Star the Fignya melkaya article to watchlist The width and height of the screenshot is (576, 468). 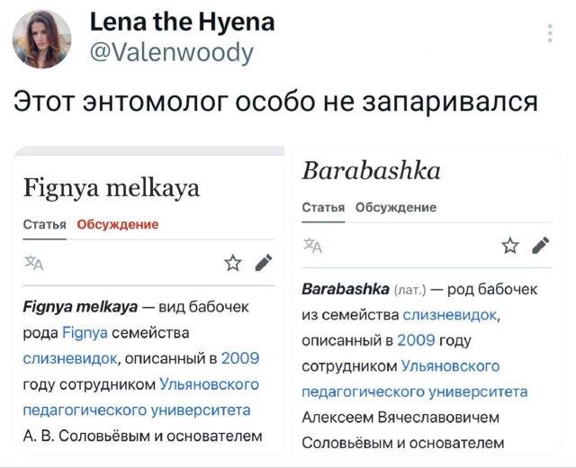[232, 263]
